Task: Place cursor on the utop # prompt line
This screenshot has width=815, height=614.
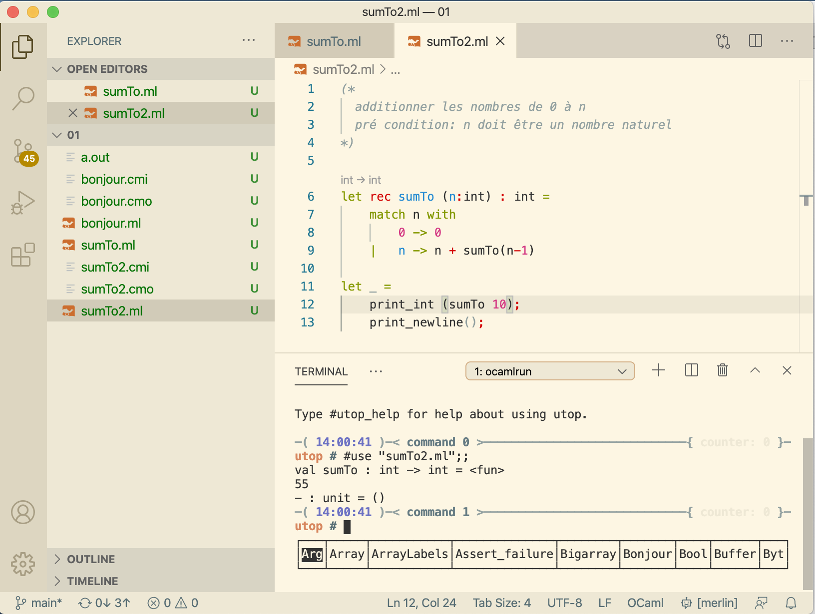Action: 542,526
